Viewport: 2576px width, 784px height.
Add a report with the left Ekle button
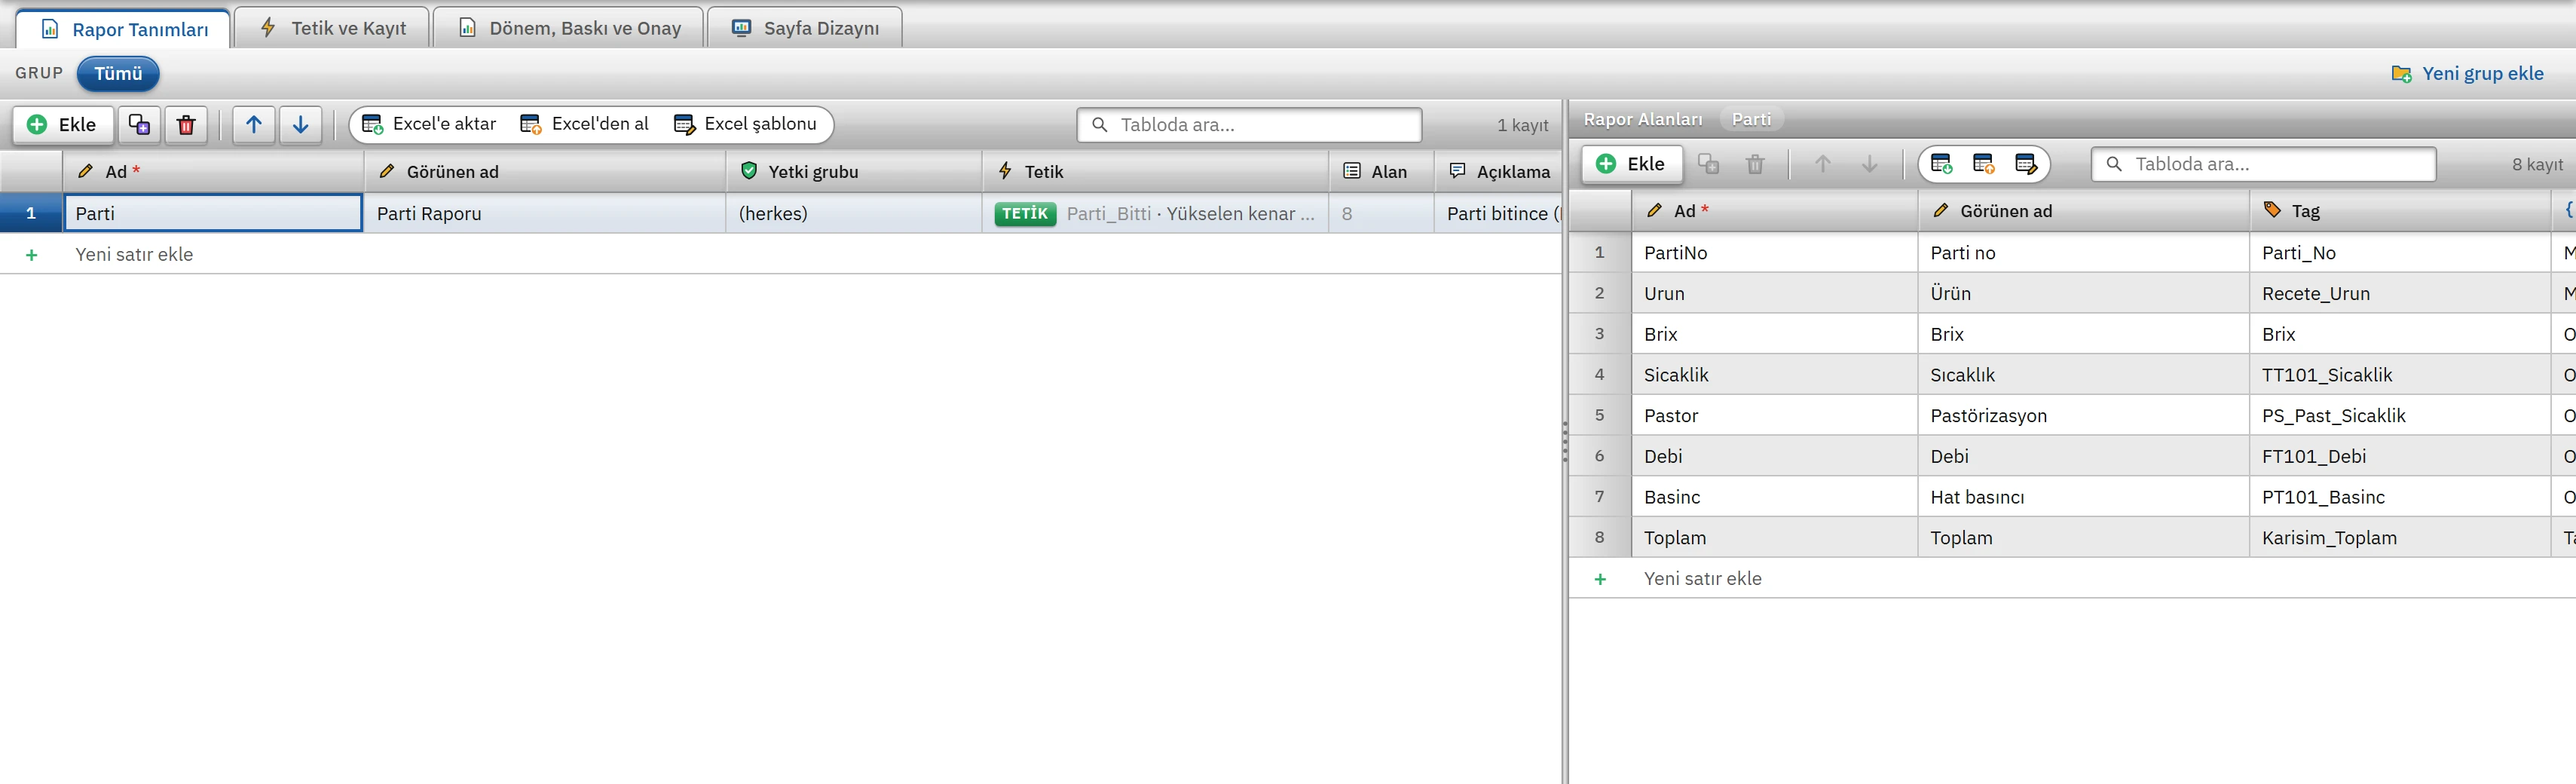click(62, 125)
